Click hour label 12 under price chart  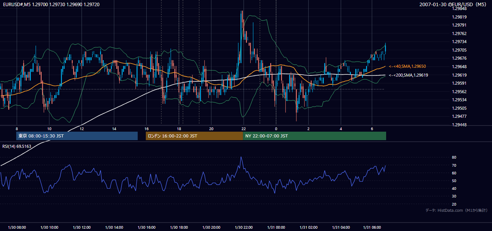pyautogui.click(x=81, y=129)
